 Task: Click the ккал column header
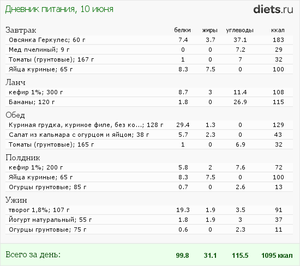pos(278,30)
